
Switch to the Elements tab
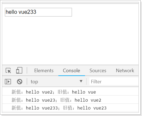coord(44,71)
